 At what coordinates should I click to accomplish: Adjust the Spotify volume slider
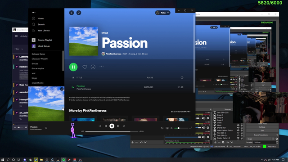[181, 128]
